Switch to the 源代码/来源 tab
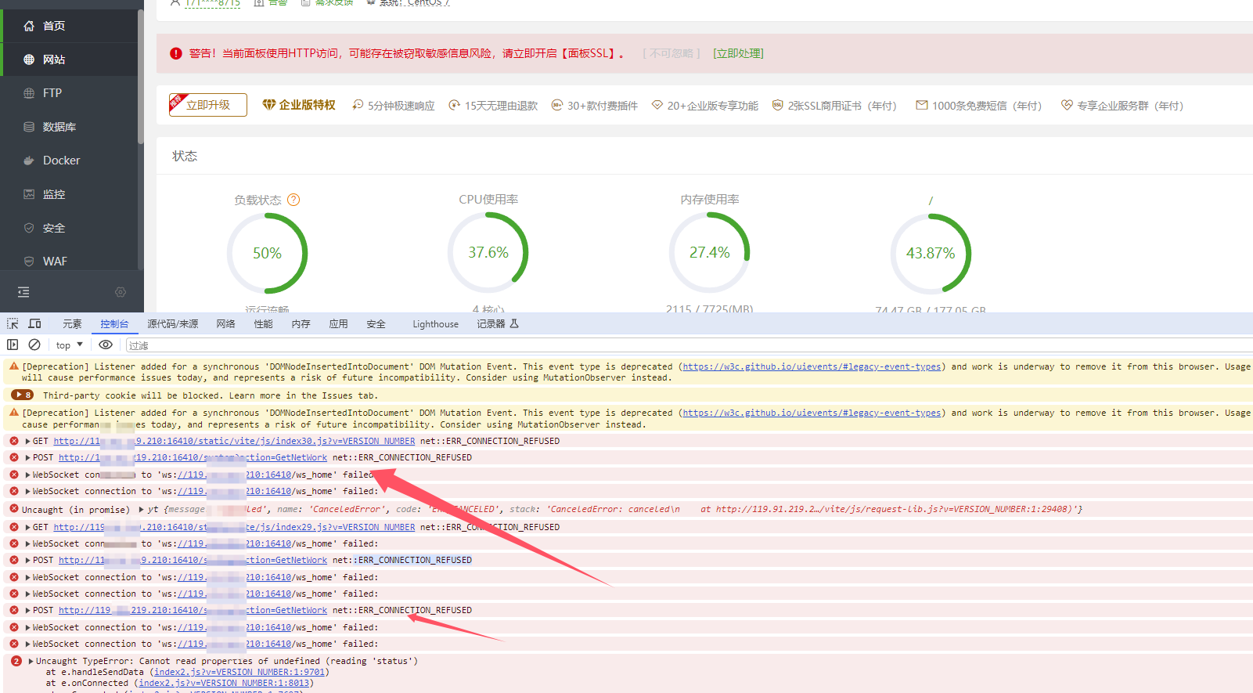Image resolution: width=1253 pixels, height=693 pixels. (x=173, y=323)
